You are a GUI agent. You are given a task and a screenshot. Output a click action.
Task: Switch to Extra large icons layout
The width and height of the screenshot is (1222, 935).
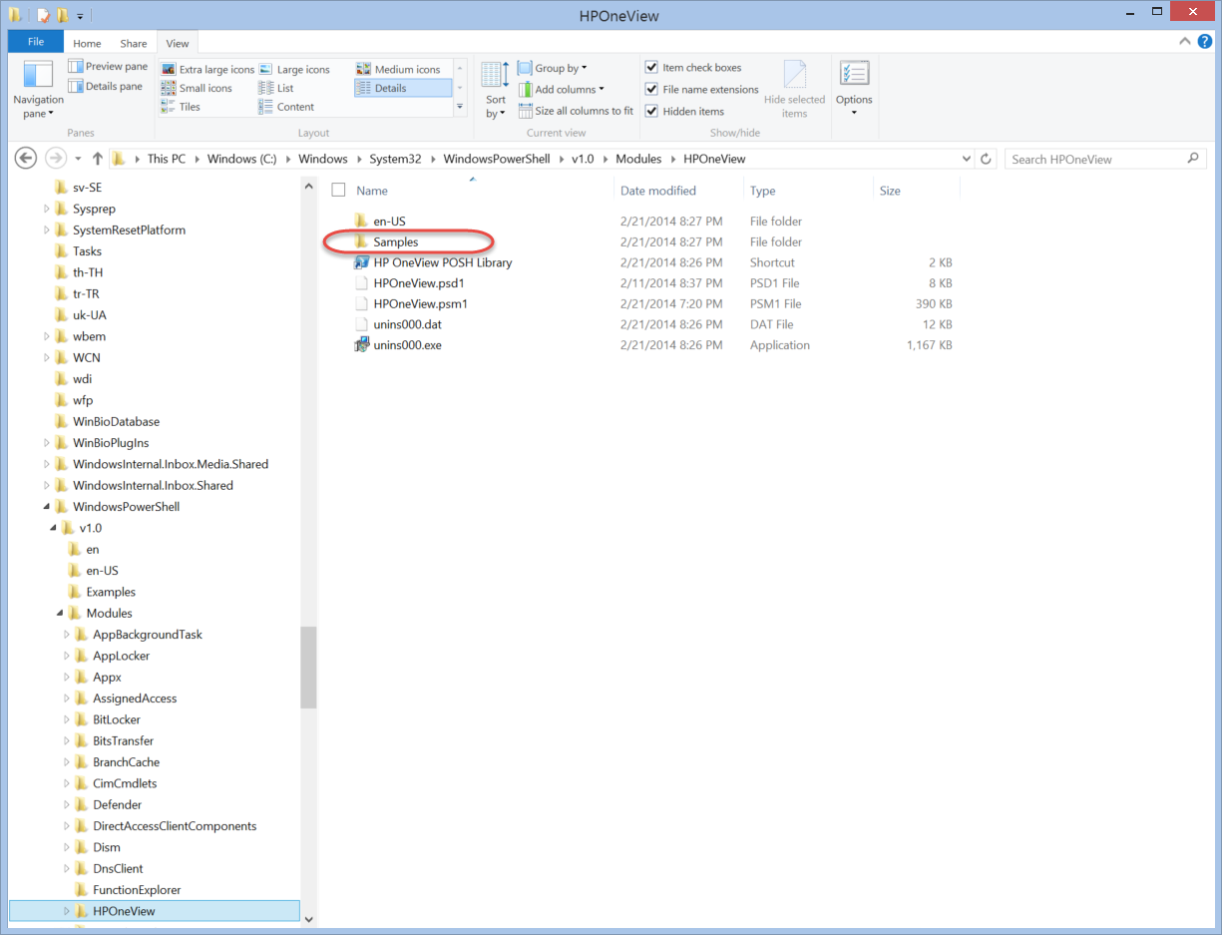pyautogui.click(x=208, y=69)
